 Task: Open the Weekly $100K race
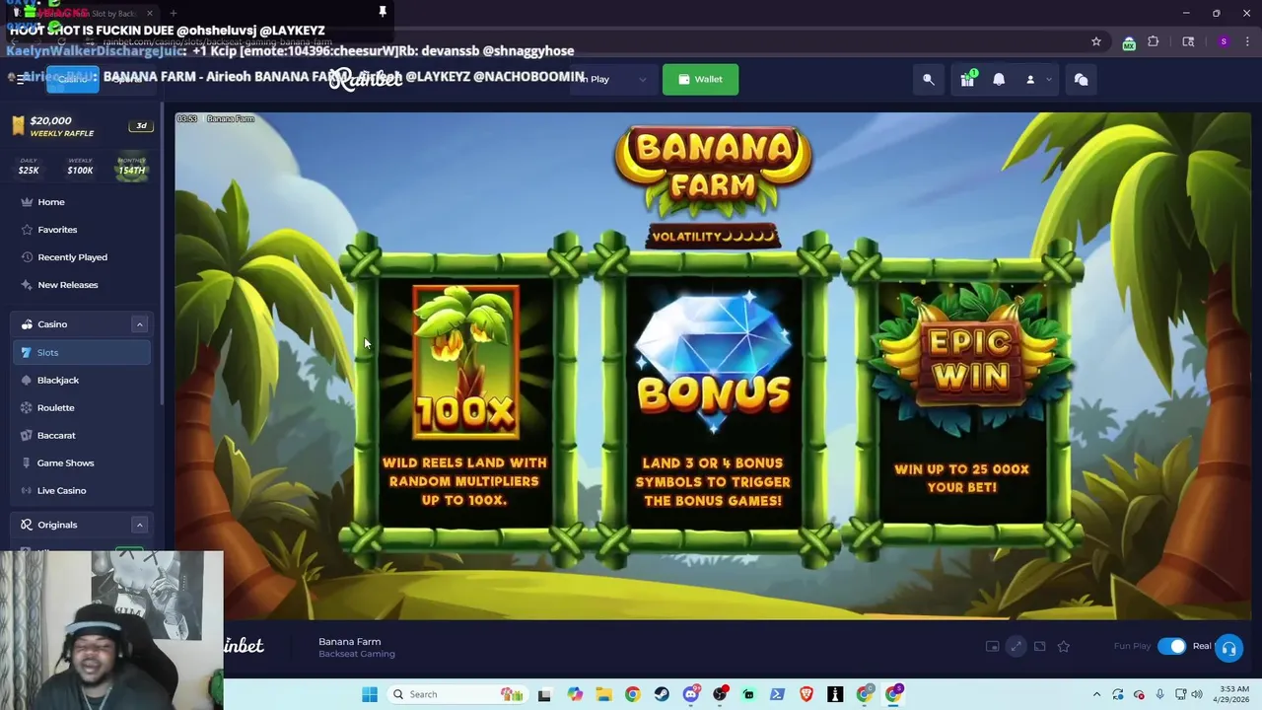tap(80, 166)
